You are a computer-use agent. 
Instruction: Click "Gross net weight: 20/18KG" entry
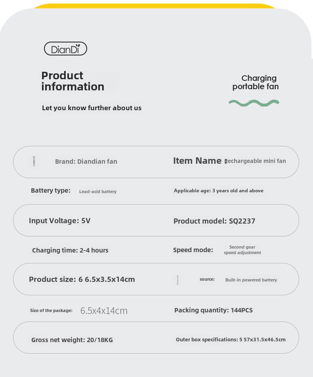(72, 340)
